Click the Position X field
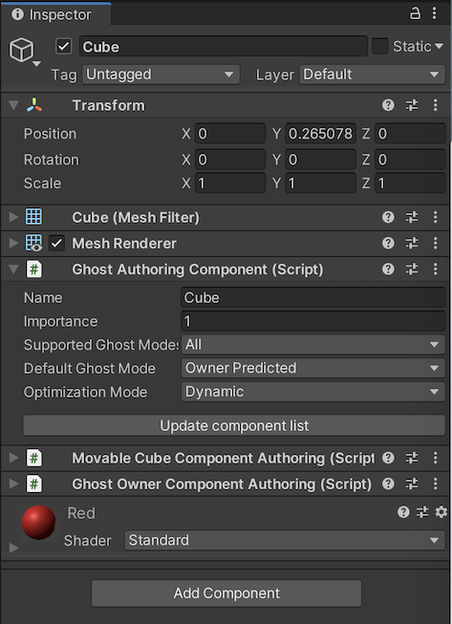This screenshot has height=624, width=452. click(230, 134)
